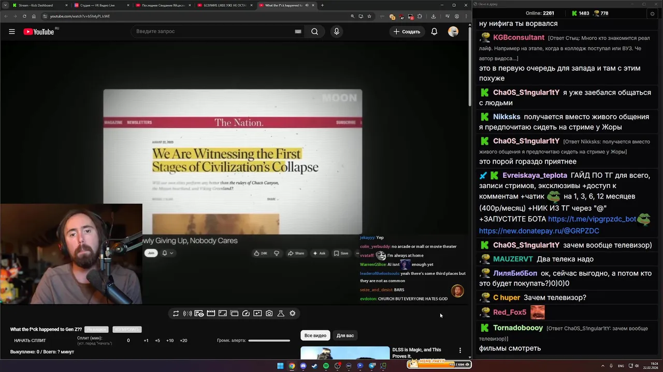This screenshot has width=663, height=372.
Task: Open the Windows Start button
Action: point(280,366)
